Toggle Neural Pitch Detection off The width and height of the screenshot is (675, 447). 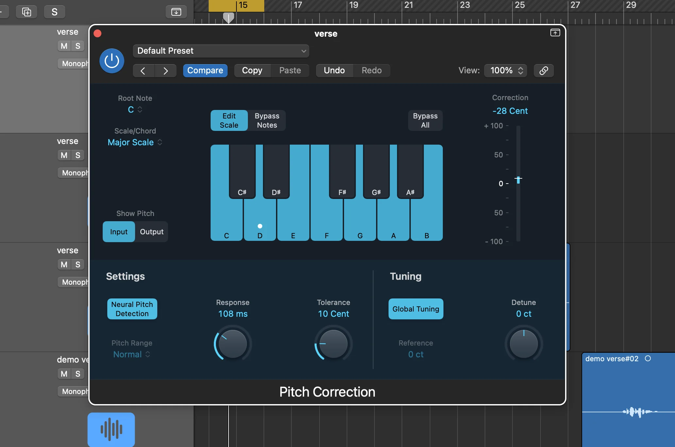(x=132, y=309)
